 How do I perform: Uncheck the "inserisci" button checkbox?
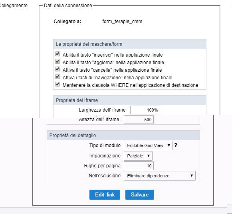point(58,54)
